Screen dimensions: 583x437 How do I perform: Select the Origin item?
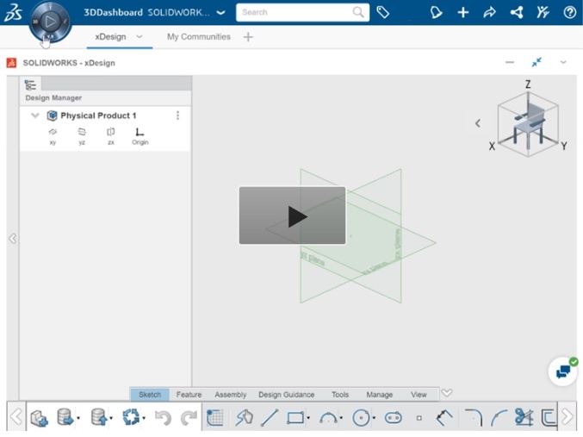point(140,136)
